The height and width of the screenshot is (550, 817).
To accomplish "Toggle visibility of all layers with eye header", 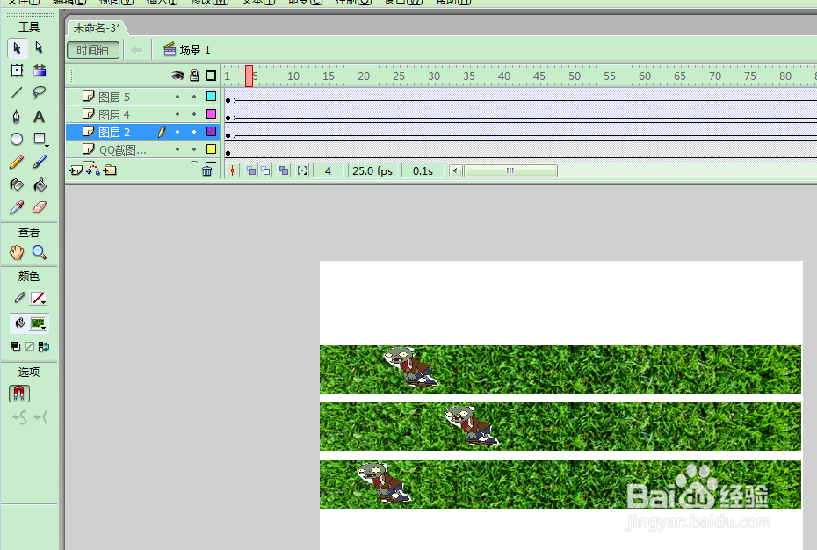I will pos(177,76).
